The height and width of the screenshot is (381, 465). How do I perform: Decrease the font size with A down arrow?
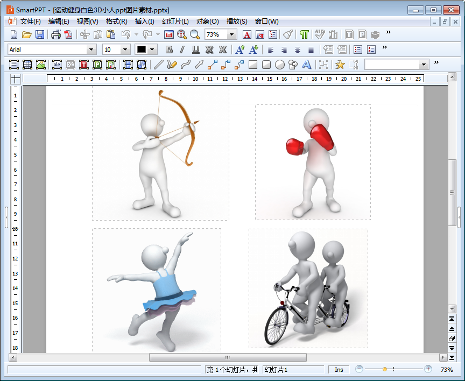click(x=253, y=50)
